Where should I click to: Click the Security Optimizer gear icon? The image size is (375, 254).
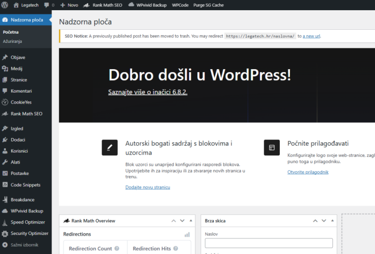(5, 234)
